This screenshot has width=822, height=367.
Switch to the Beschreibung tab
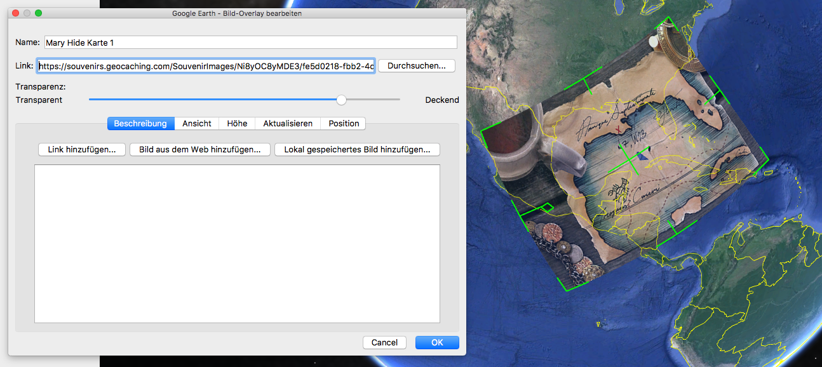(x=140, y=123)
